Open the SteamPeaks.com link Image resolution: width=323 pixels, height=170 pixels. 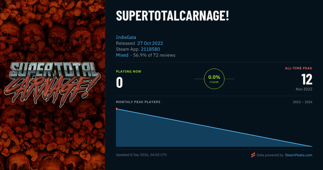point(299,155)
